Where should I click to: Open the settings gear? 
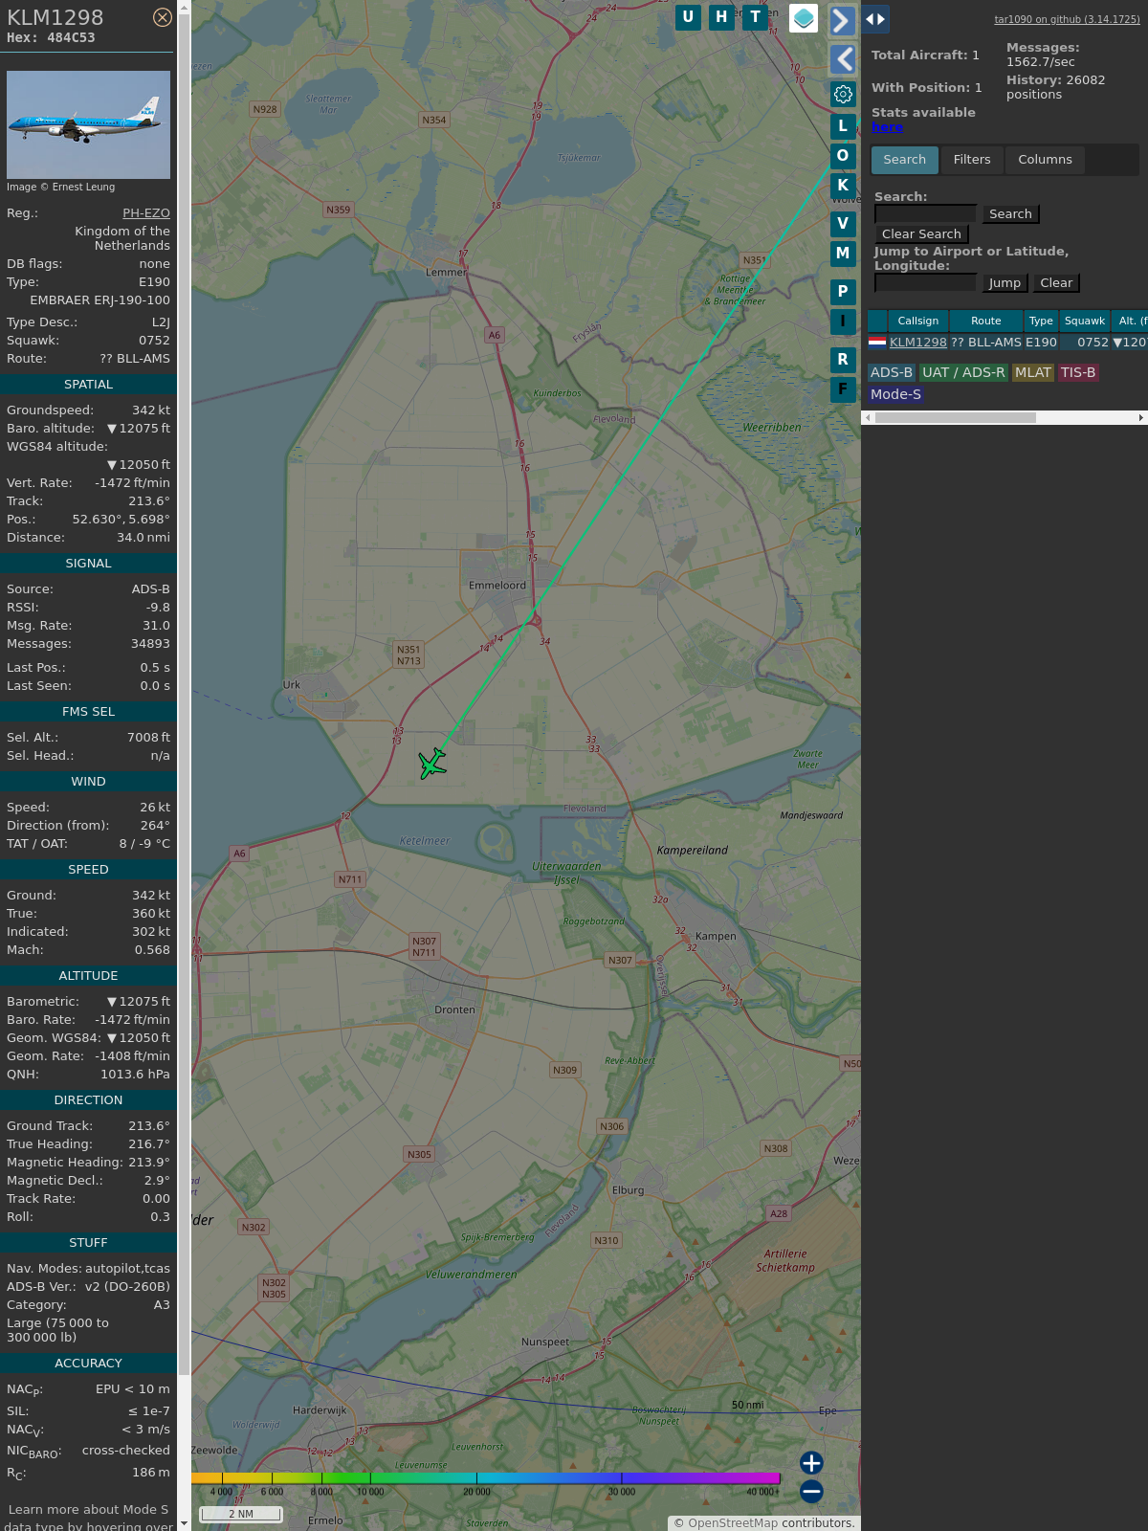point(843,94)
